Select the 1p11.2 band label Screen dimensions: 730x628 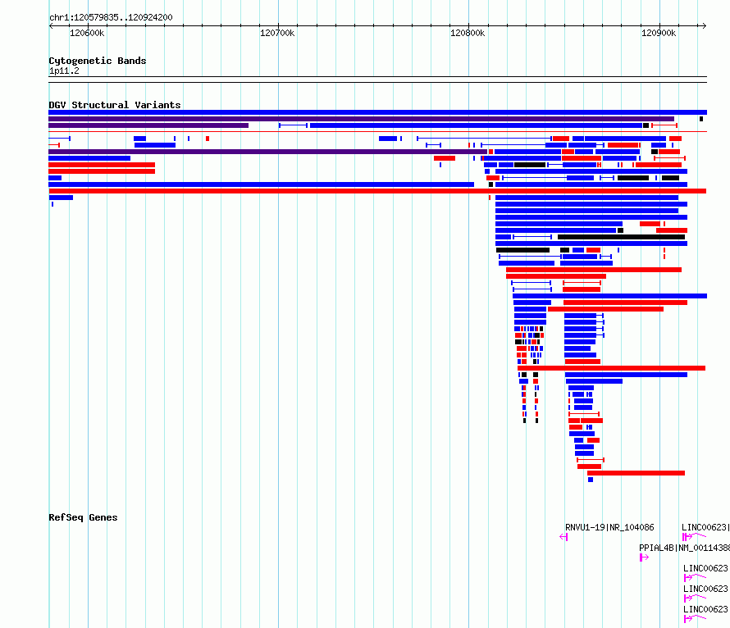[x=64, y=71]
